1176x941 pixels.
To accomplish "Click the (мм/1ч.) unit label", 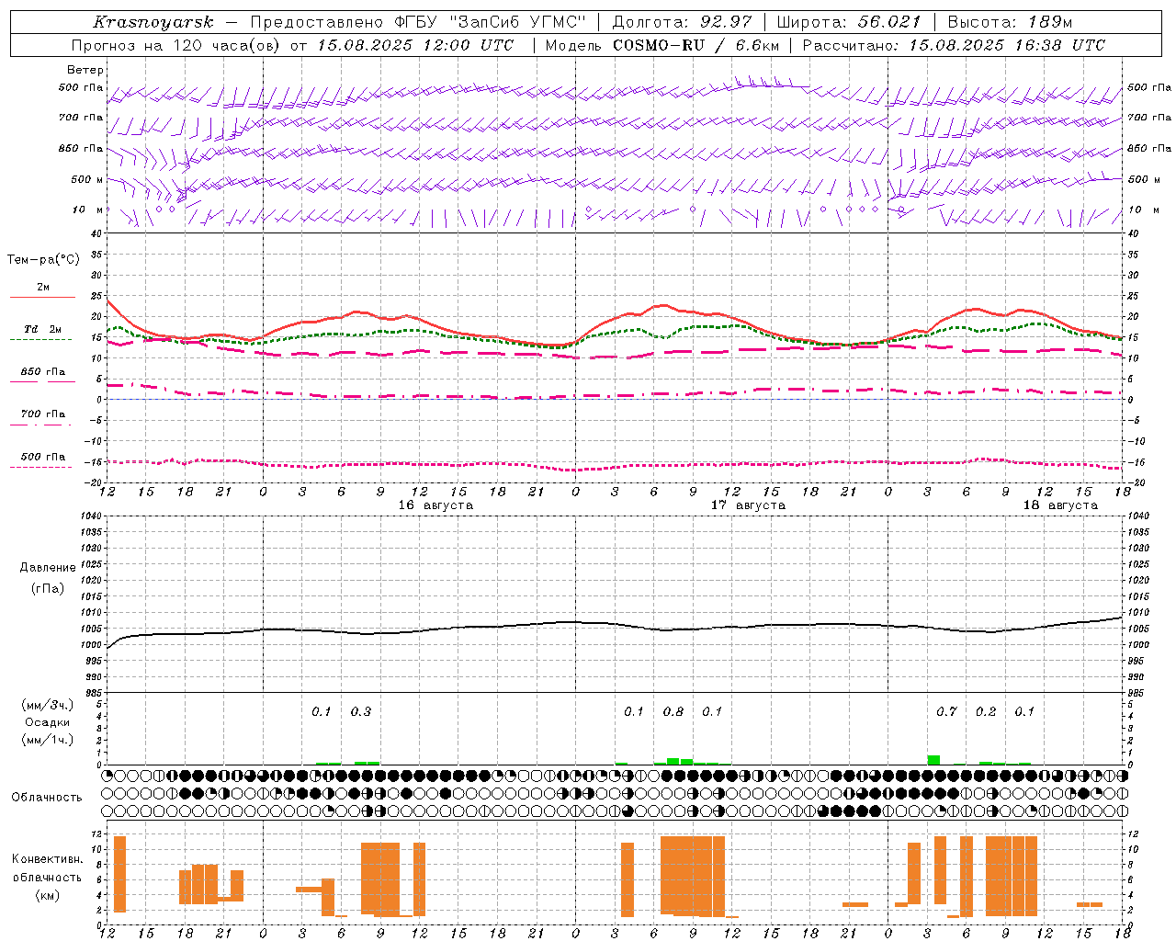I will (47, 740).
